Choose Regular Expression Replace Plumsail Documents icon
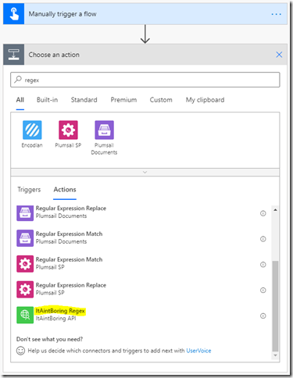The height and width of the screenshot is (378, 293). 25,213
